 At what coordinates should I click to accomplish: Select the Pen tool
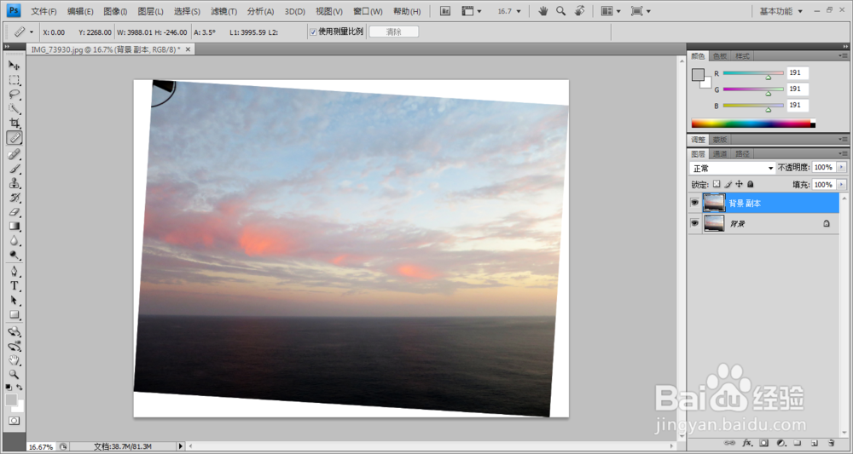15,272
